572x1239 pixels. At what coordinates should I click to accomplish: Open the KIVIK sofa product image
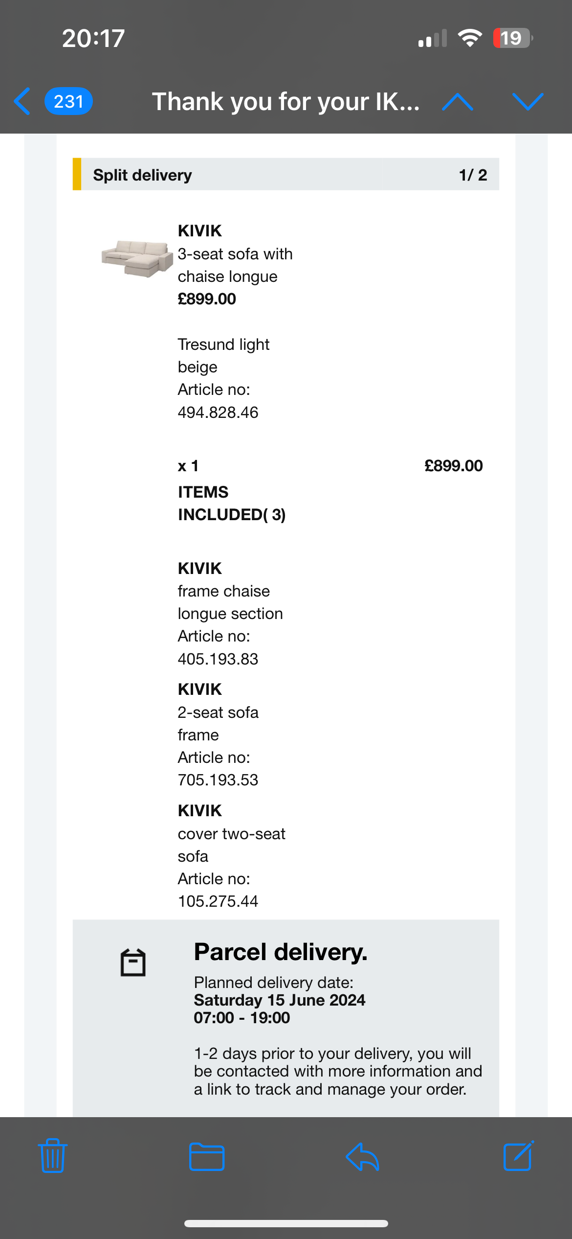pyautogui.click(x=137, y=258)
